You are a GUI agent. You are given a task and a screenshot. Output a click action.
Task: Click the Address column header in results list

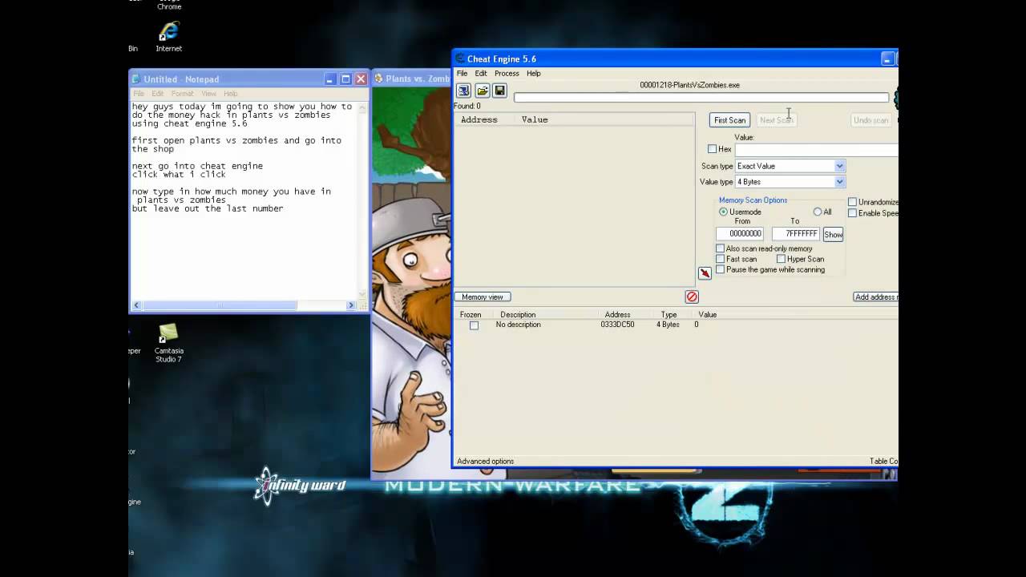tap(479, 119)
